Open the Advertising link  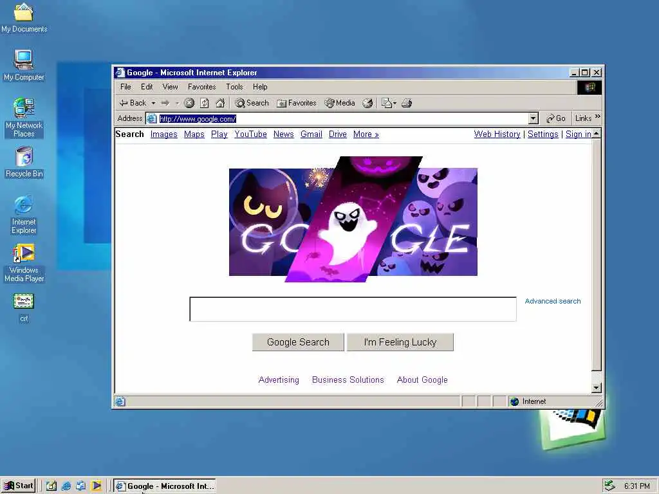[279, 380]
